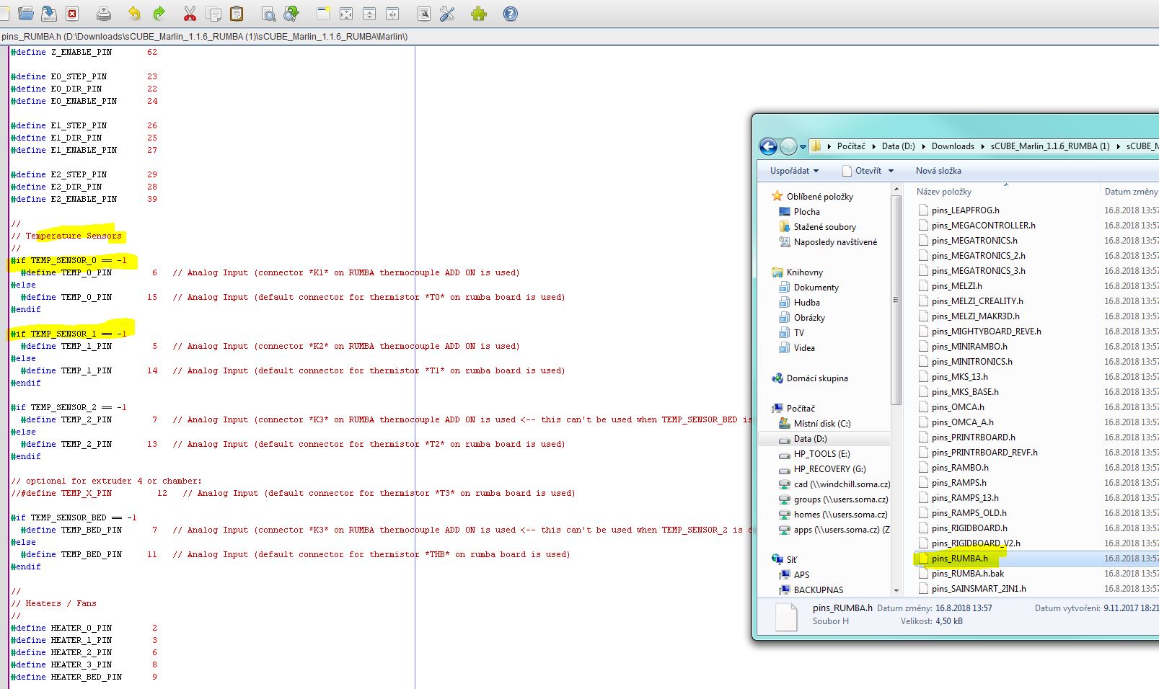
Task: Click the navigation pane scroll-down arrow
Action: 896,590
